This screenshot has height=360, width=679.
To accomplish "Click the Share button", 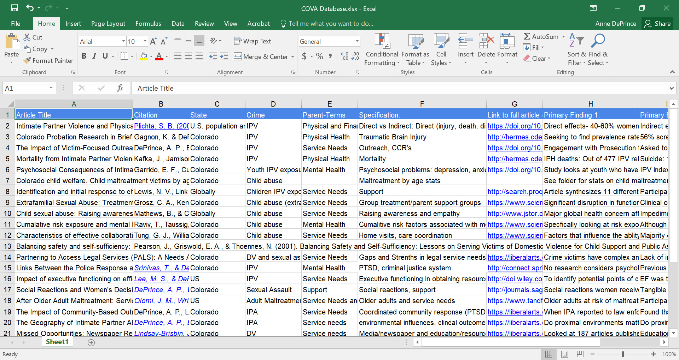I will (657, 24).
